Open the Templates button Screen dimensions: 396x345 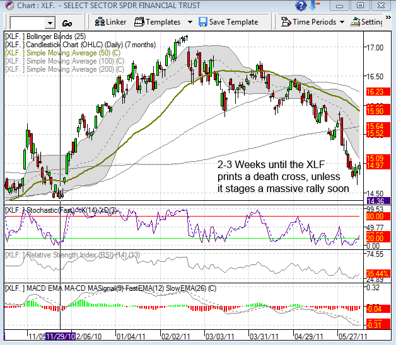[158, 22]
